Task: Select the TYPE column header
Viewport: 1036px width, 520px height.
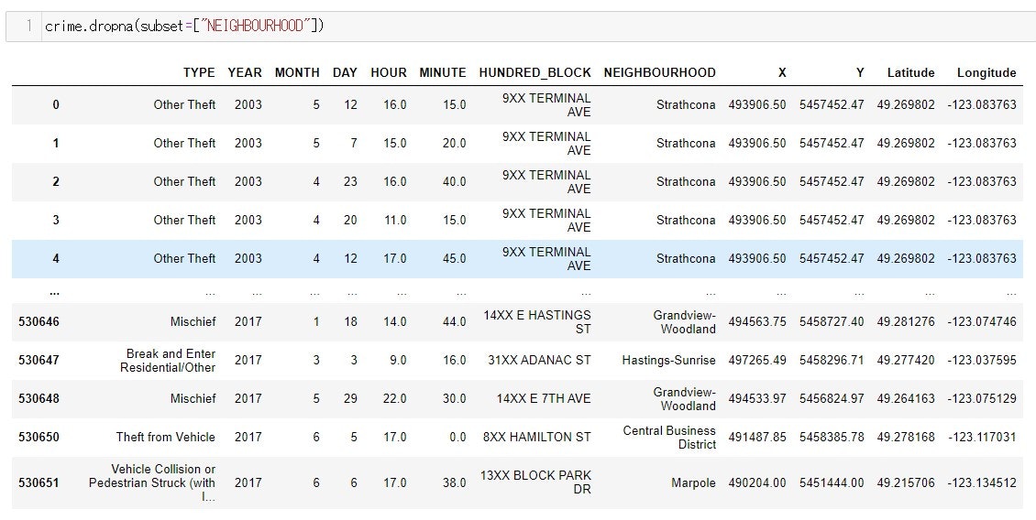Action: [x=199, y=72]
